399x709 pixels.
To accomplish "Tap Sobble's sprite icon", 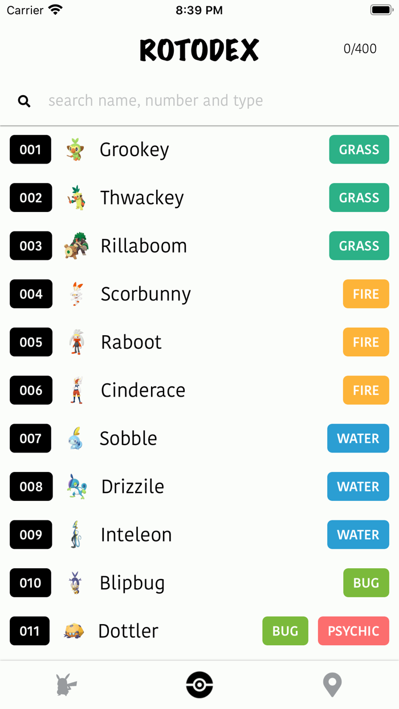I will click(x=77, y=438).
